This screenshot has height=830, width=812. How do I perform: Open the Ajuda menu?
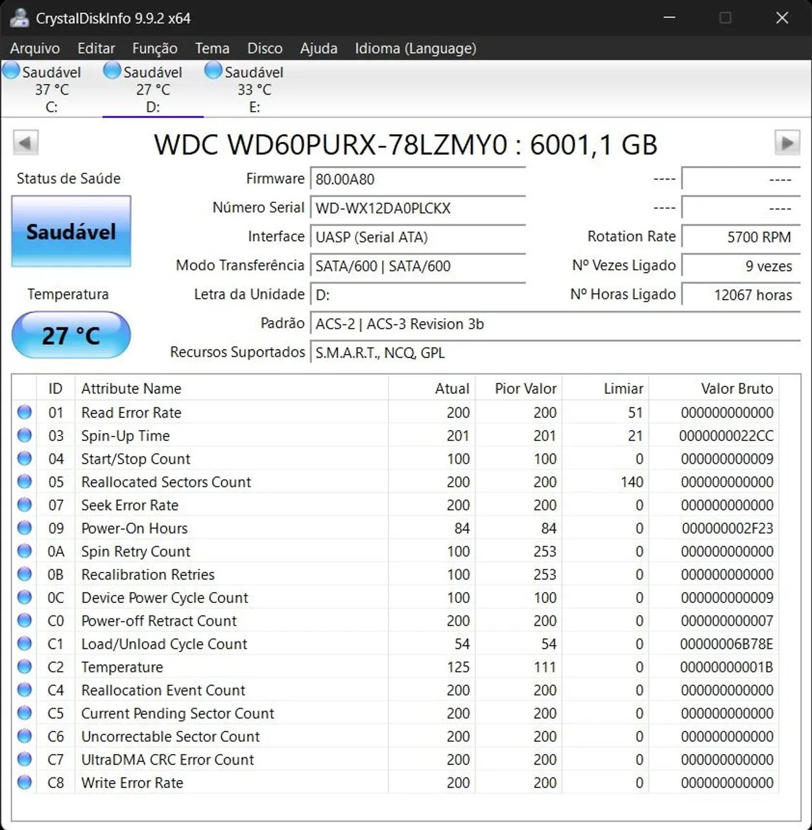[x=318, y=48]
